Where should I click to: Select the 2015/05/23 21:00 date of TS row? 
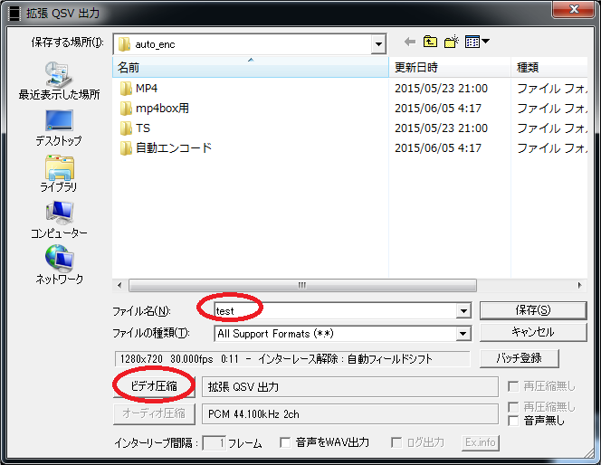tap(441, 128)
